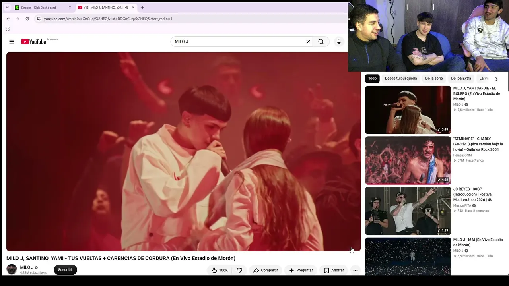Pause the playing video in the player
Viewport: 509px width, 286px height.
coord(183,152)
